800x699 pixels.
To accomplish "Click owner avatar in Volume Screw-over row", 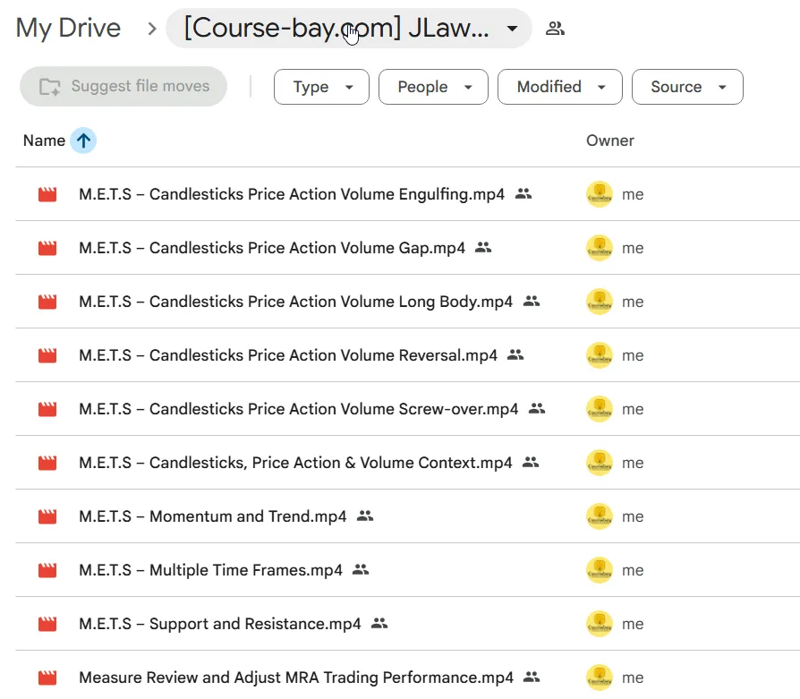I will (600, 409).
